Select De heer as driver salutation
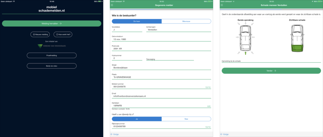Viewport: 323px width, 137px height. point(137,21)
